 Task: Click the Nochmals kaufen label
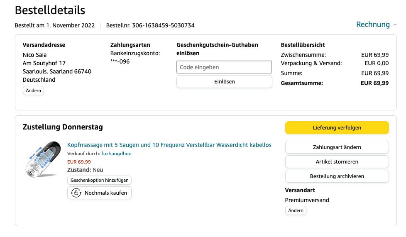point(105,193)
